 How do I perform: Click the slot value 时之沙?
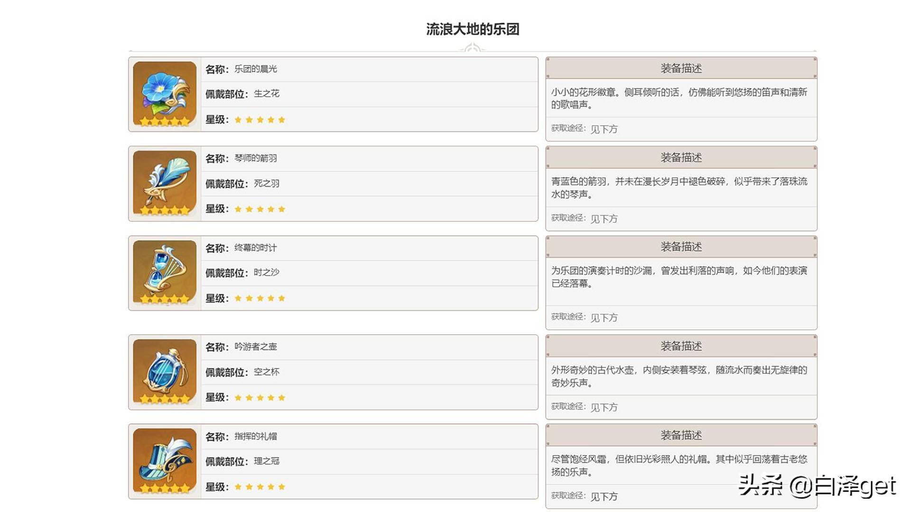[x=267, y=273]
